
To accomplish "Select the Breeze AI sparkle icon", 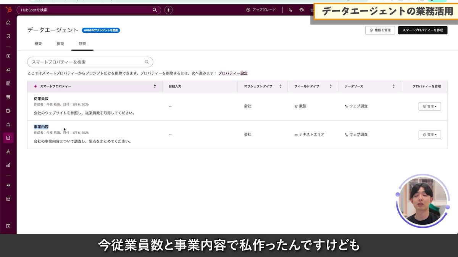I will [8, 185].
